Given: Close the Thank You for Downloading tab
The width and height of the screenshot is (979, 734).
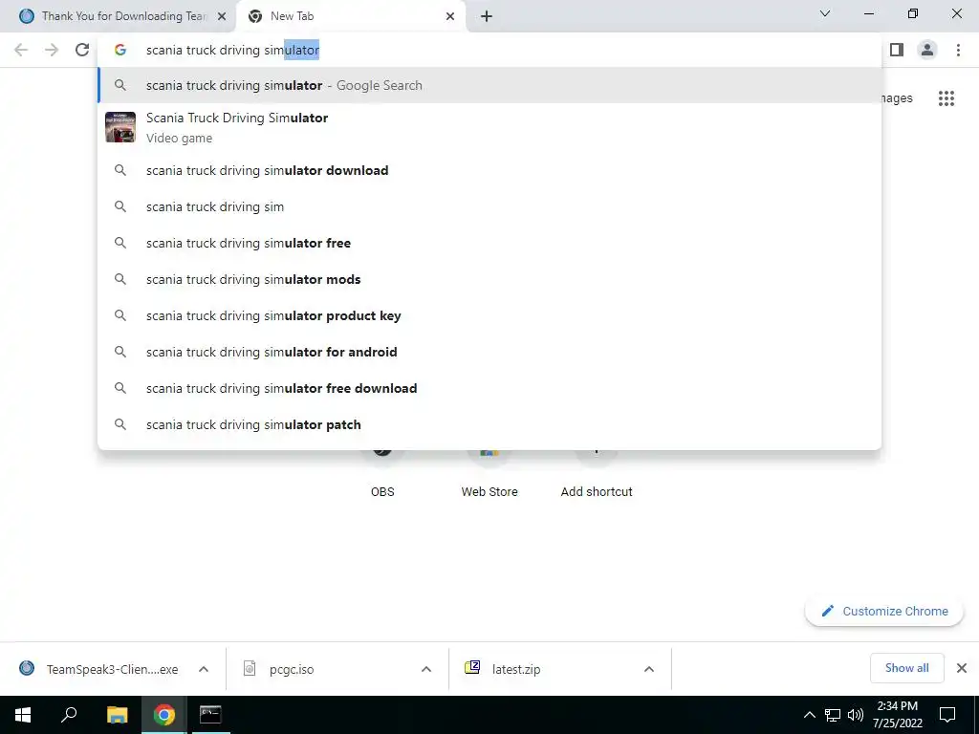Looking at the screenshot, I should 221,17.
